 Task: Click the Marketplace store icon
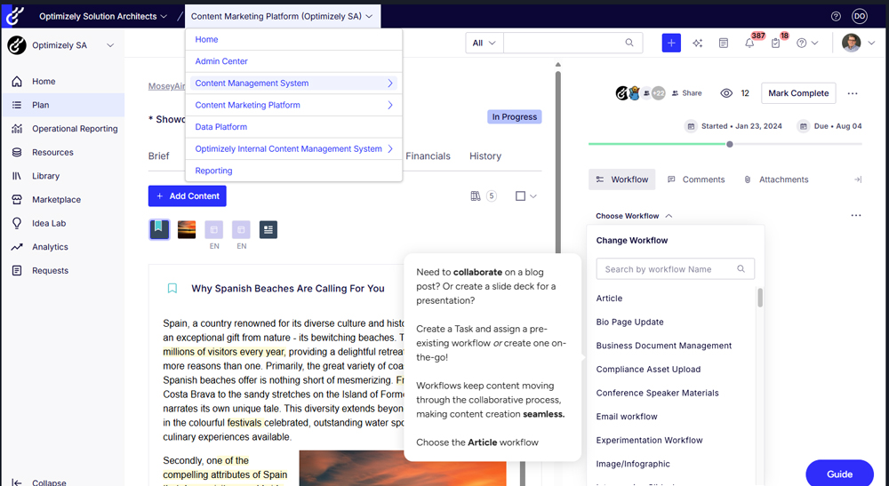pos(17,199)
